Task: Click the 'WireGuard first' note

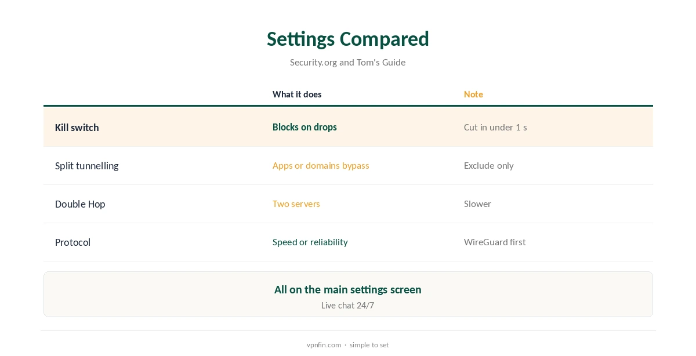Action: point(495,242)
